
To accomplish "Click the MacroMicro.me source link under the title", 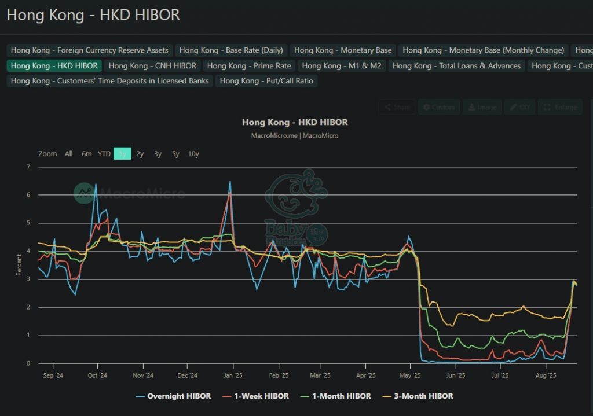I will point(274,135).
